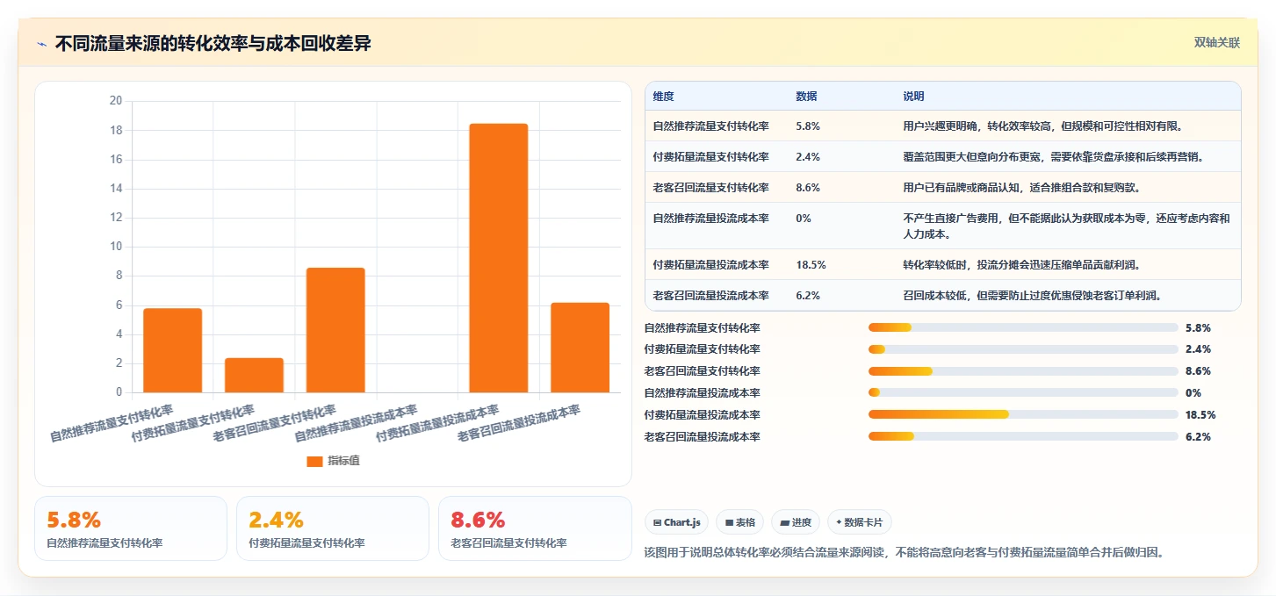Click the 2.4% progress bar for 付费拓量流量支付转化率
Viewport: 1276px width, 596px height.
click(1023, 349)
